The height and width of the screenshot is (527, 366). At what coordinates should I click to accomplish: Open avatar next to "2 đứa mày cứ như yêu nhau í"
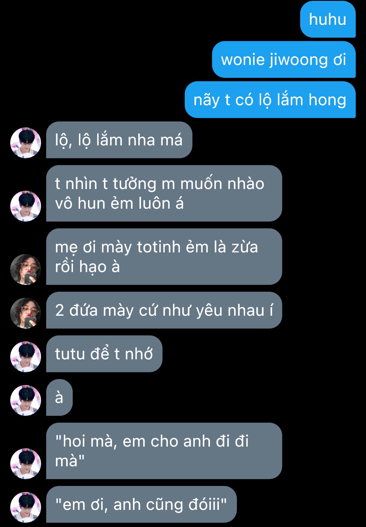tap(26, 313)
